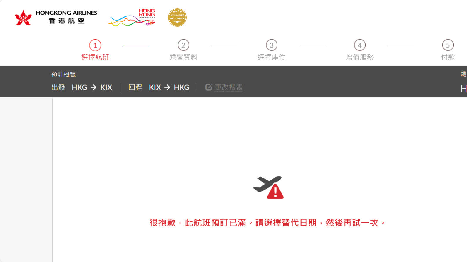467x262 pixels.
Task: Click the step 2 circle icon
Action: tap(183, 45)
